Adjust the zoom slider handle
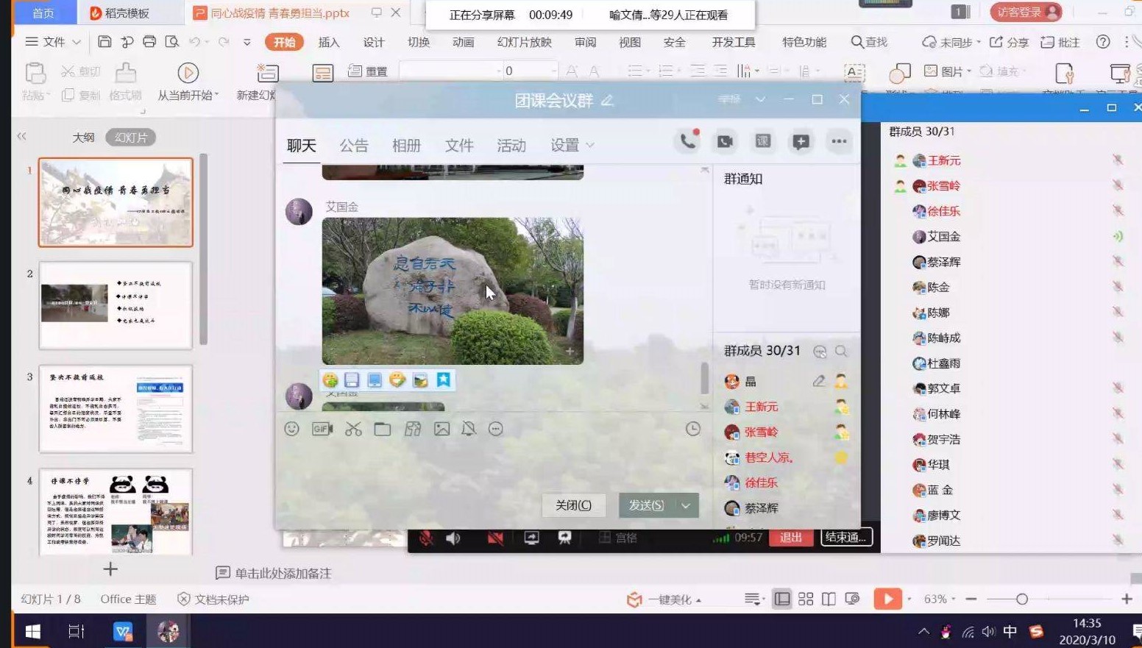1142x648 pixels. (x=1021, y=599)
